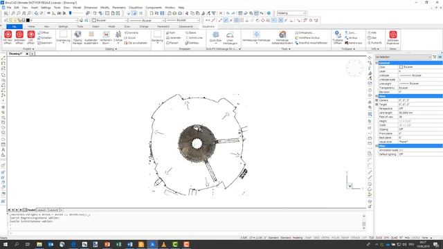The width and height of the screenshot is (443, 249).
Task: Click the undo arrow in the top toolbar
Action: (x=228, y=13)
